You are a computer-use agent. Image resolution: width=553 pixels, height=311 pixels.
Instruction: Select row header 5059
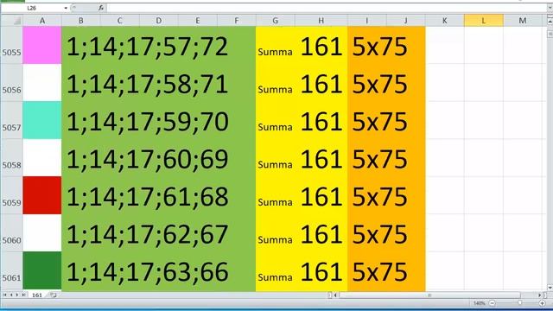click(11, 195)
